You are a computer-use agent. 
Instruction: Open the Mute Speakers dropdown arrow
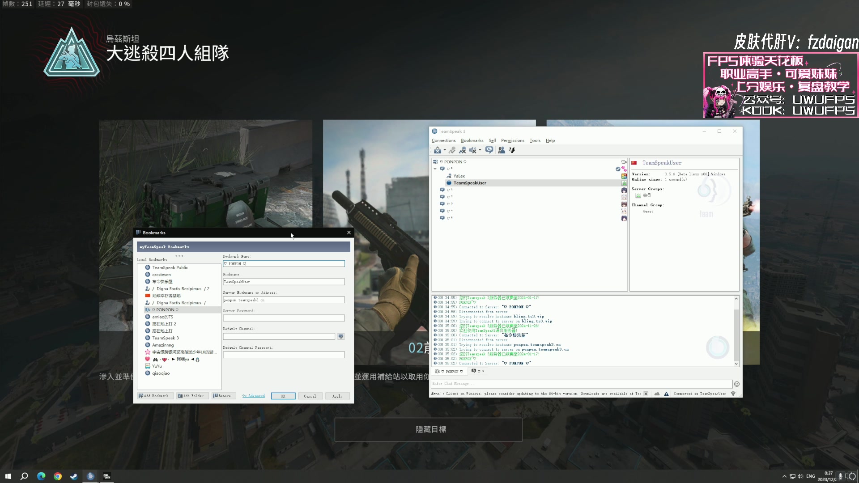pos(480,150)
